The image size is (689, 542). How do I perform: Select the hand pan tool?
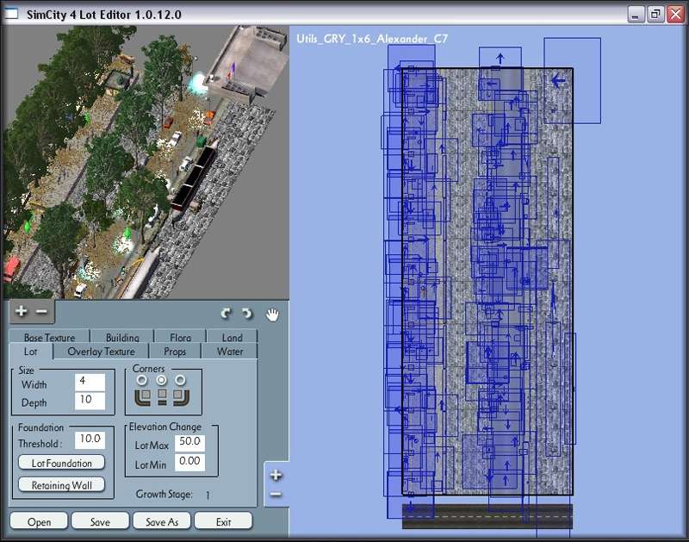pyautogui.click(x=272, y=315)
